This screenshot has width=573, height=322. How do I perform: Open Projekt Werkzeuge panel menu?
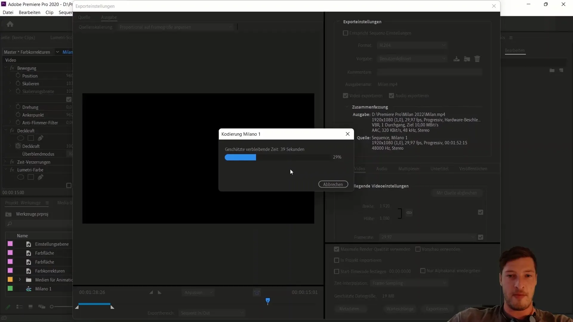(47, 203)
